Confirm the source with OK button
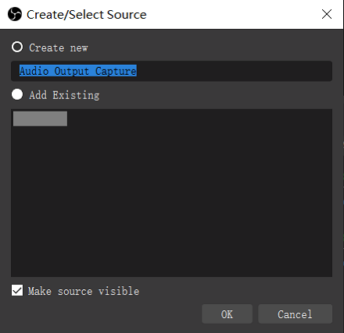 coord(227,314)
